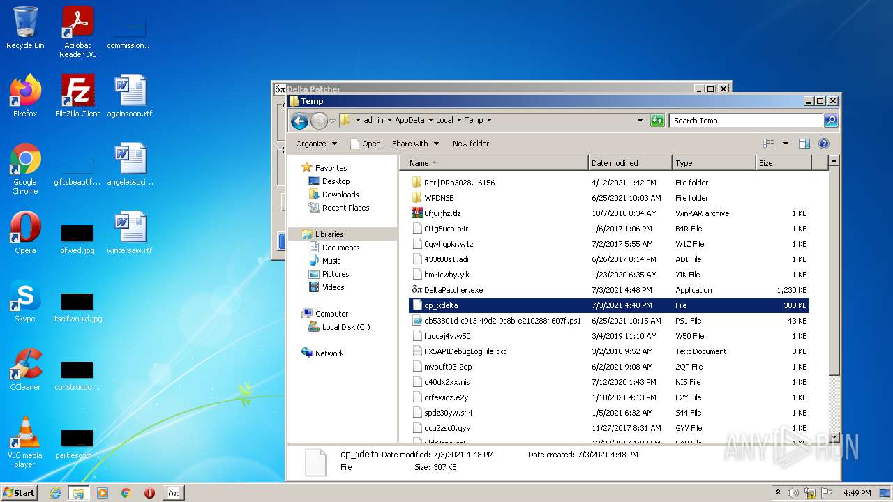This screenshot has width=893, height=502.
Task: Click the Open toolbar button
Action: tap(366, 144)
